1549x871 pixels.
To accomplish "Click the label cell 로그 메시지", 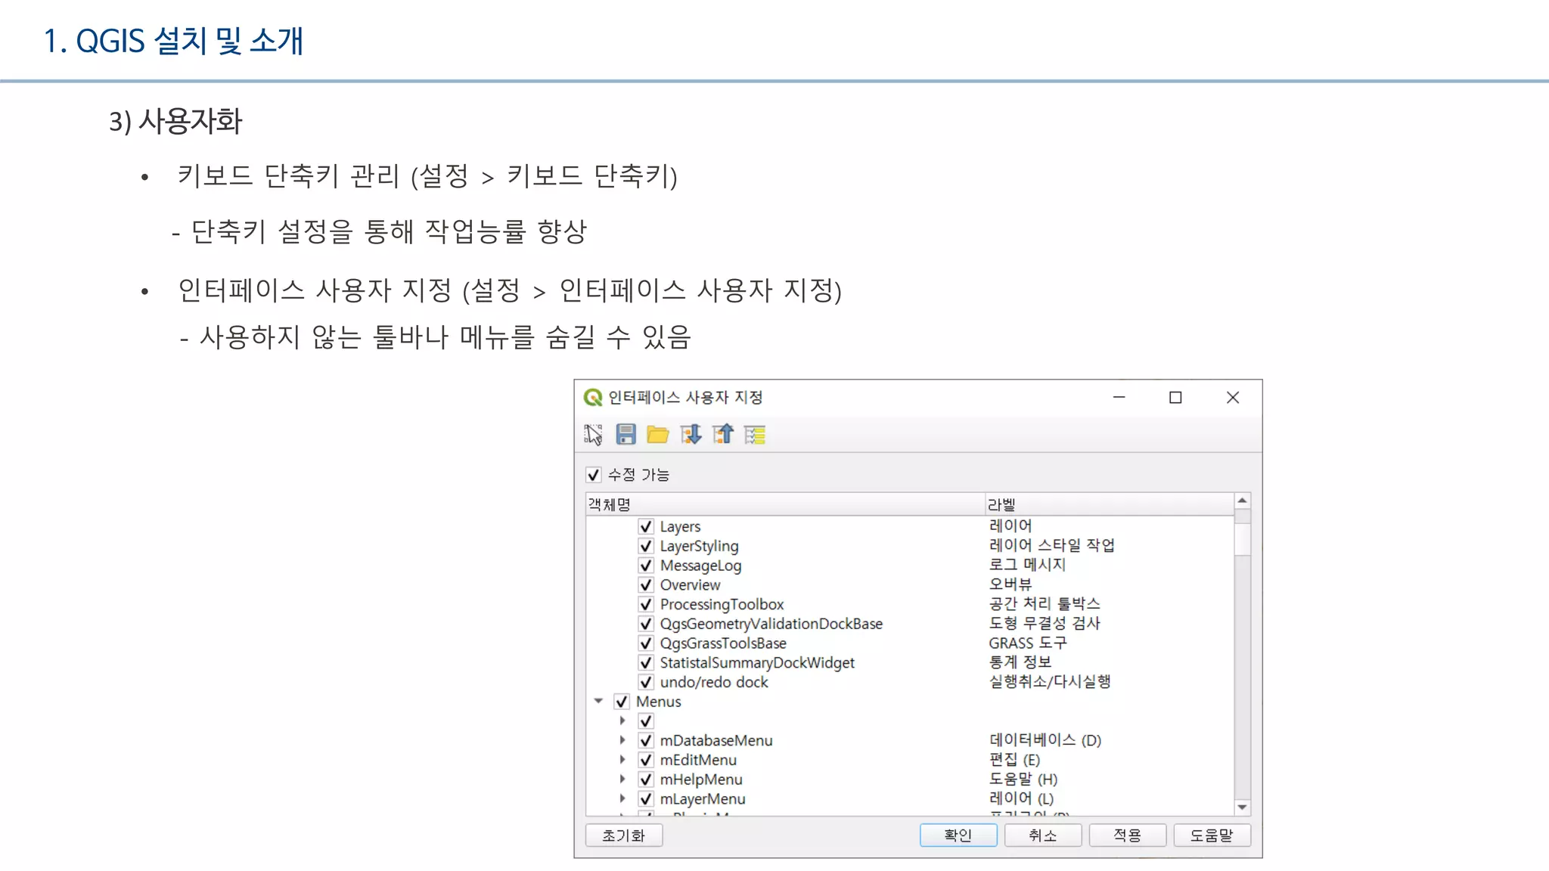I will [x=1027, y=565].
